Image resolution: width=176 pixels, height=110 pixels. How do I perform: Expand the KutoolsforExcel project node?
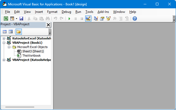[4, 38]
